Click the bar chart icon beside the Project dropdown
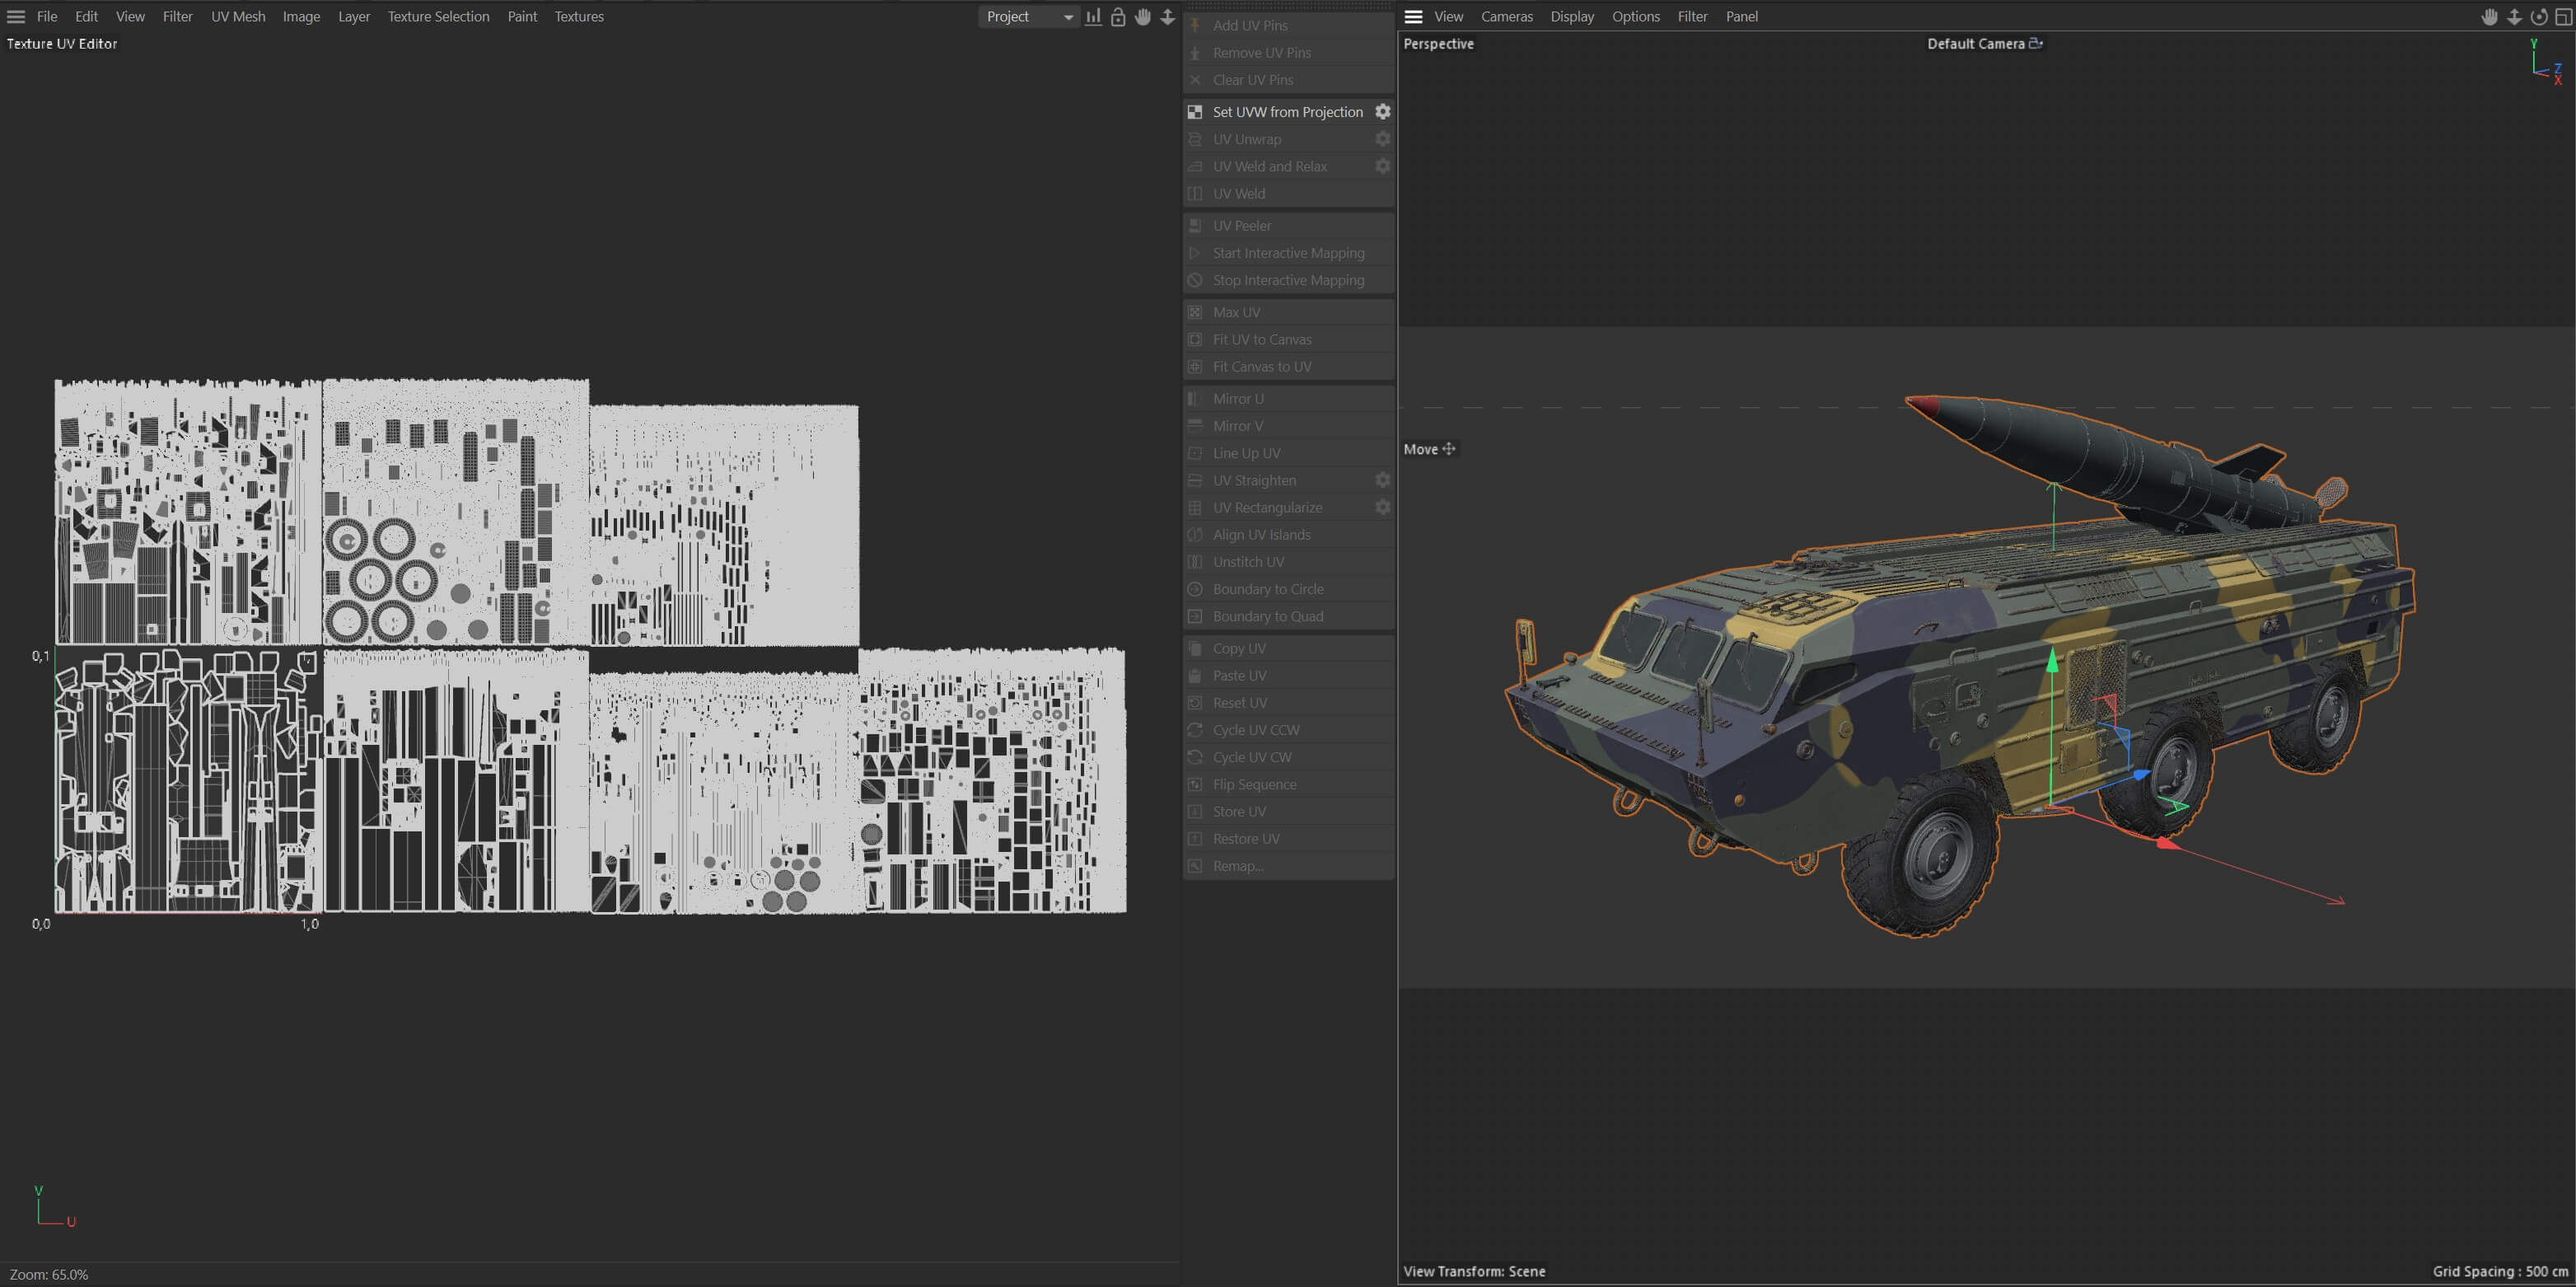This screenshot has height=1287, width=2576. pos(1093,17)
